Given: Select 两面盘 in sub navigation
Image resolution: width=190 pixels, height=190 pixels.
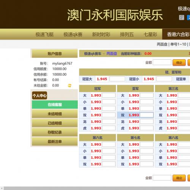Looking at the screenshot, I should pyautogui.click(x=162, y=44).
